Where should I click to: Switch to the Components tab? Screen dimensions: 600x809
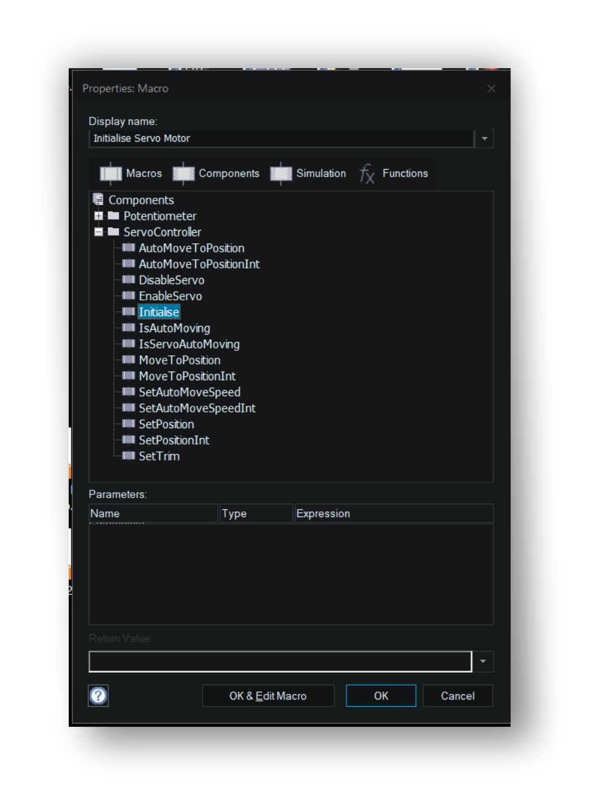pyautogui.click(x=216, y=174)
